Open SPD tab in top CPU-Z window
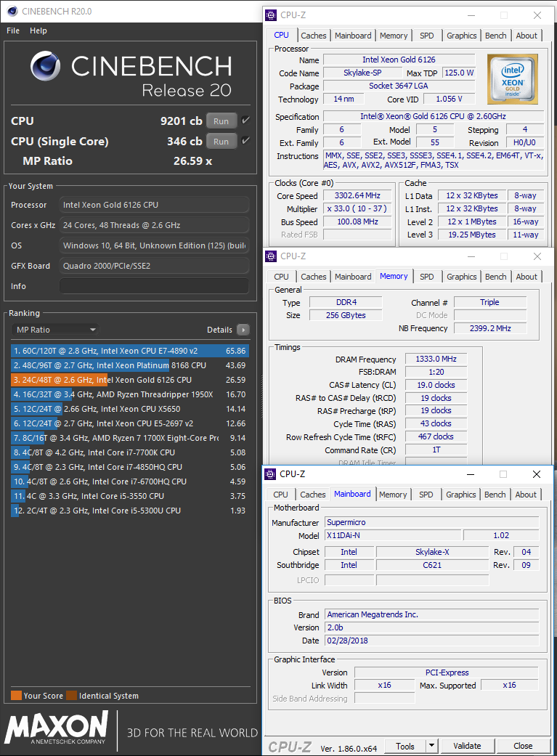Screen dimensions: 557x756 click(x=427, y=36)
